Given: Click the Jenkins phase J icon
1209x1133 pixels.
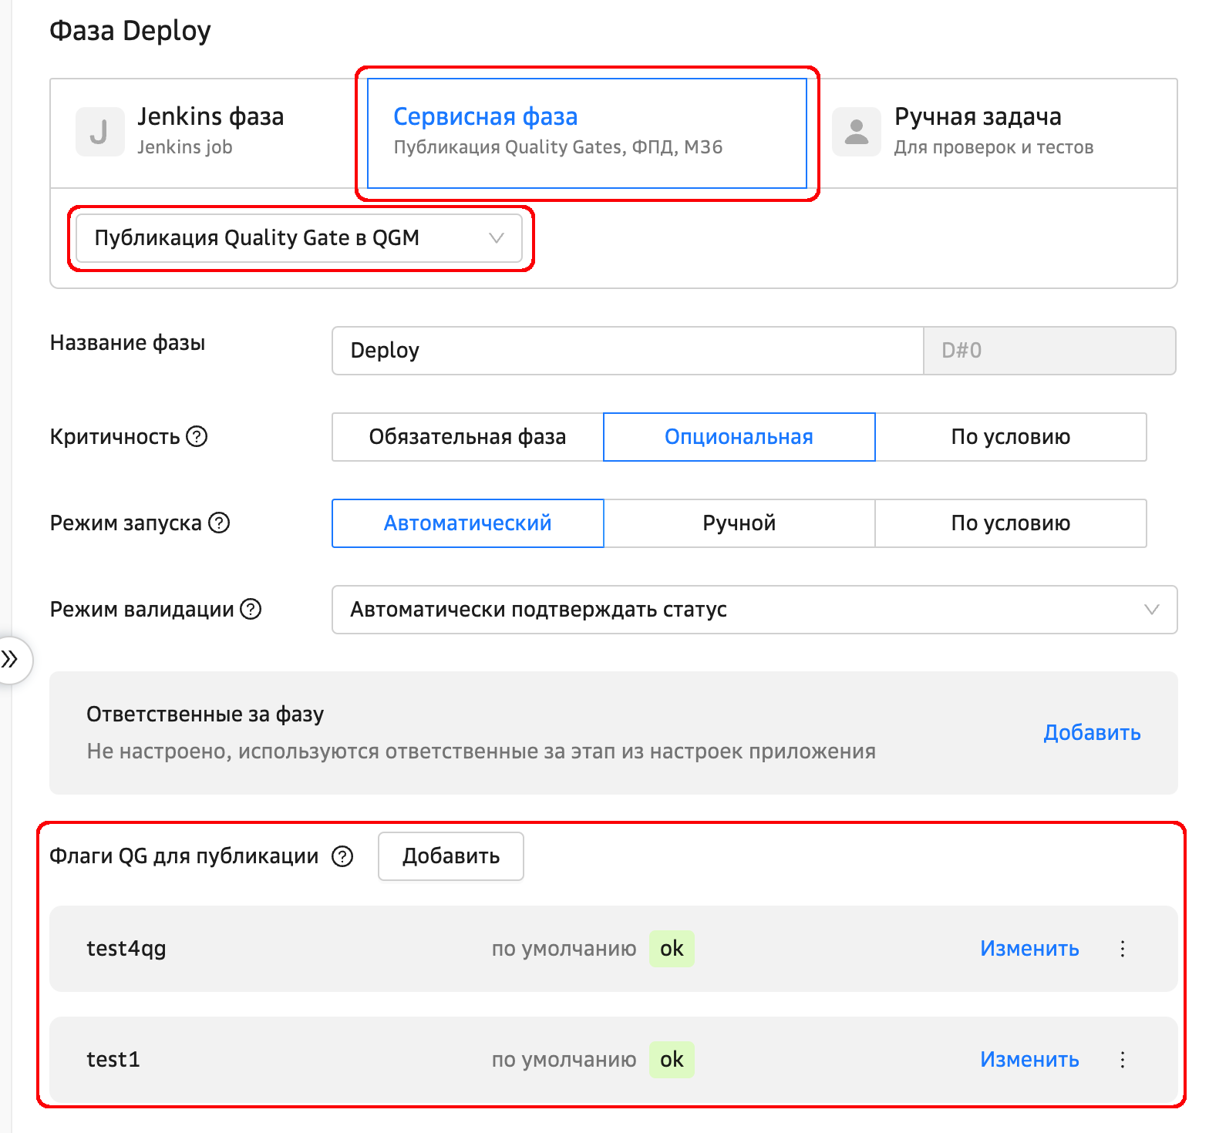Looking at the screenshot, I should pyautogui.click(x=99, y=132).
